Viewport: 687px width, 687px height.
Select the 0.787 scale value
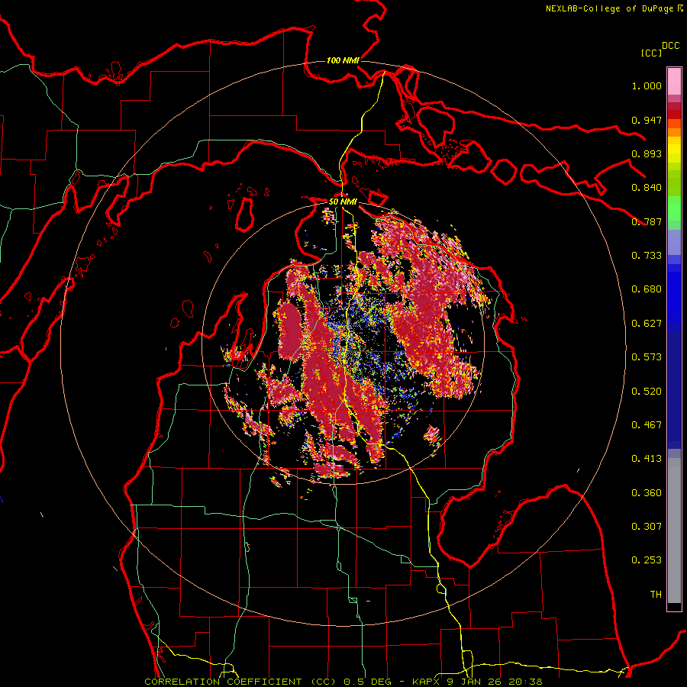pos(647,221)
